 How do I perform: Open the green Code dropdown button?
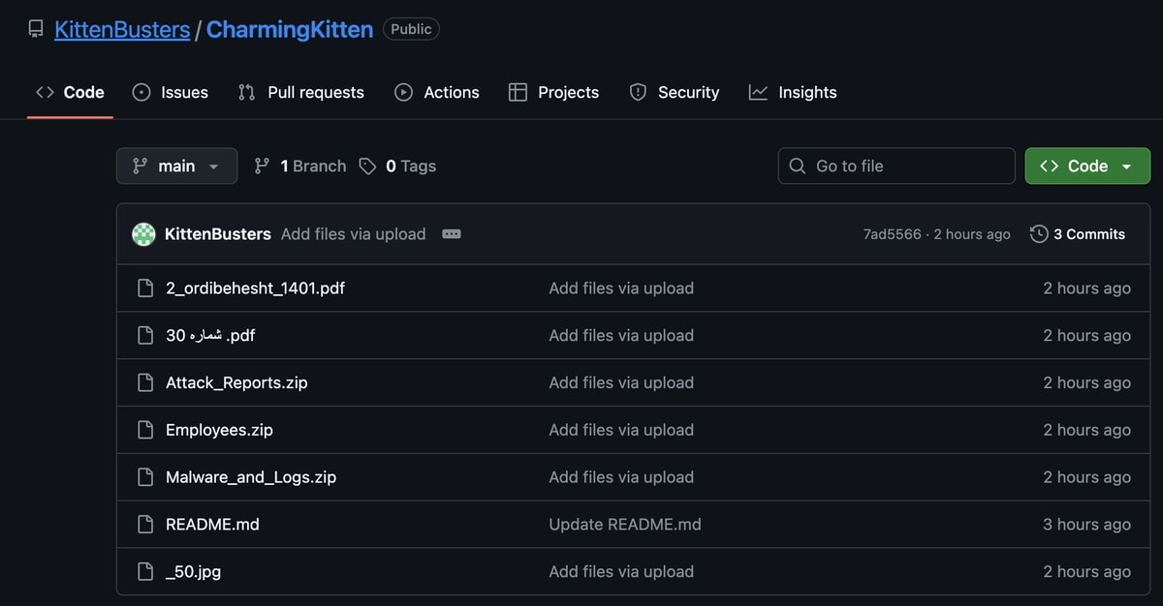pyautogui.click(x=1086, y=167)
